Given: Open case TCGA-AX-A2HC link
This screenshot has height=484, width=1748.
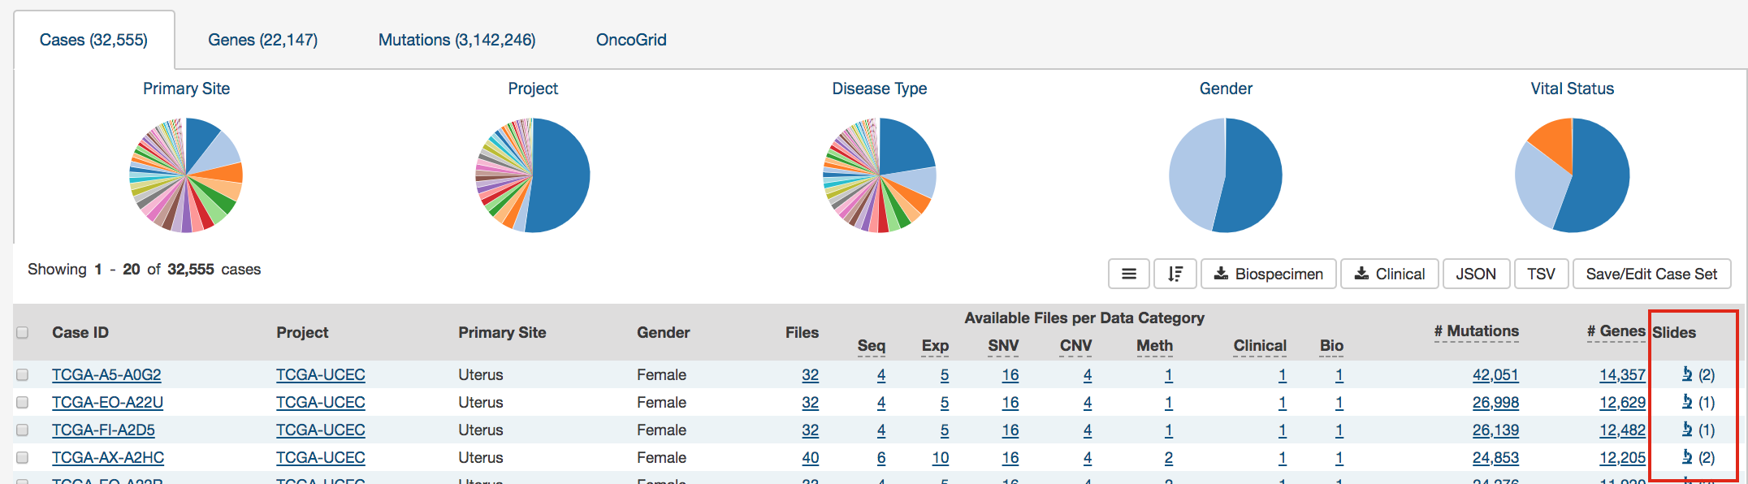Looking at the screenshot, I should (x=108, y=457).
